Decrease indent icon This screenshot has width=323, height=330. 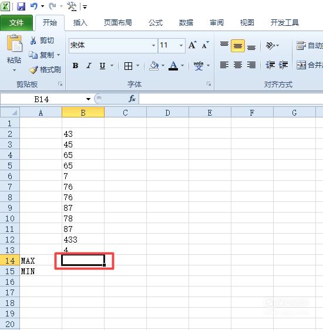[x=270, y=65]
